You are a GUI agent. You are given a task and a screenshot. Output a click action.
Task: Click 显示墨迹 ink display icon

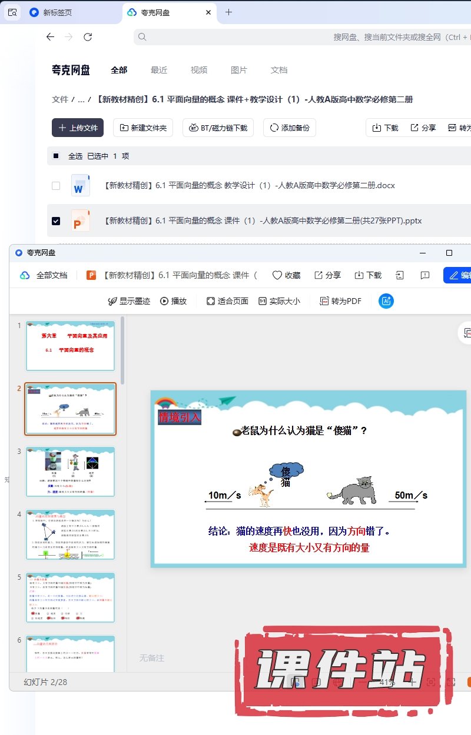click(x=112, y=301)
